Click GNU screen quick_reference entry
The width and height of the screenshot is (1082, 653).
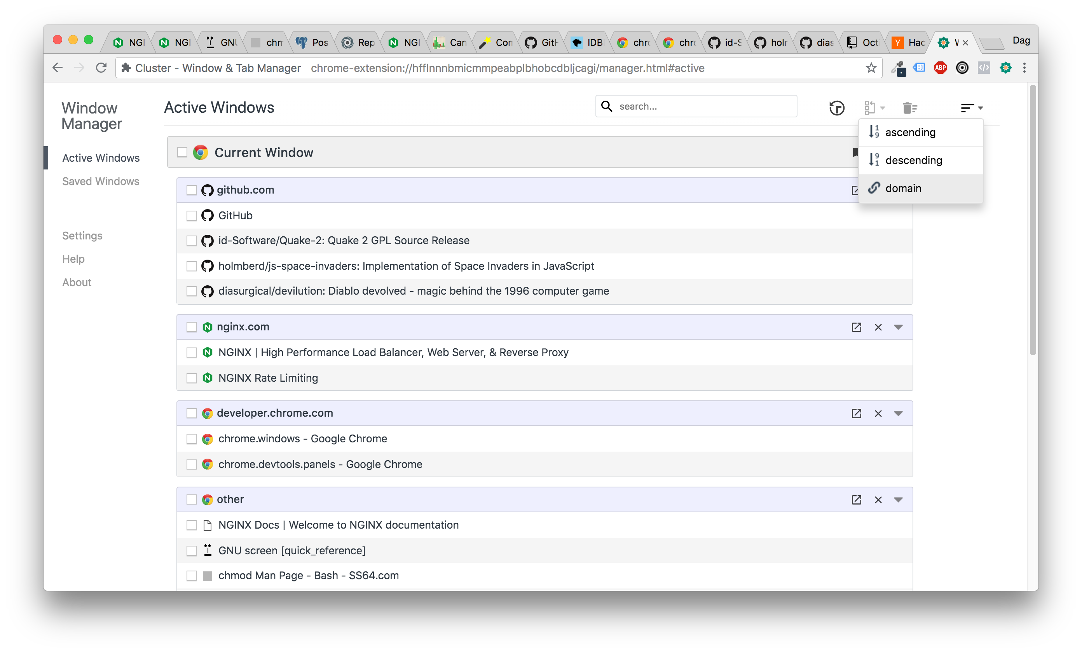[544, 550]
